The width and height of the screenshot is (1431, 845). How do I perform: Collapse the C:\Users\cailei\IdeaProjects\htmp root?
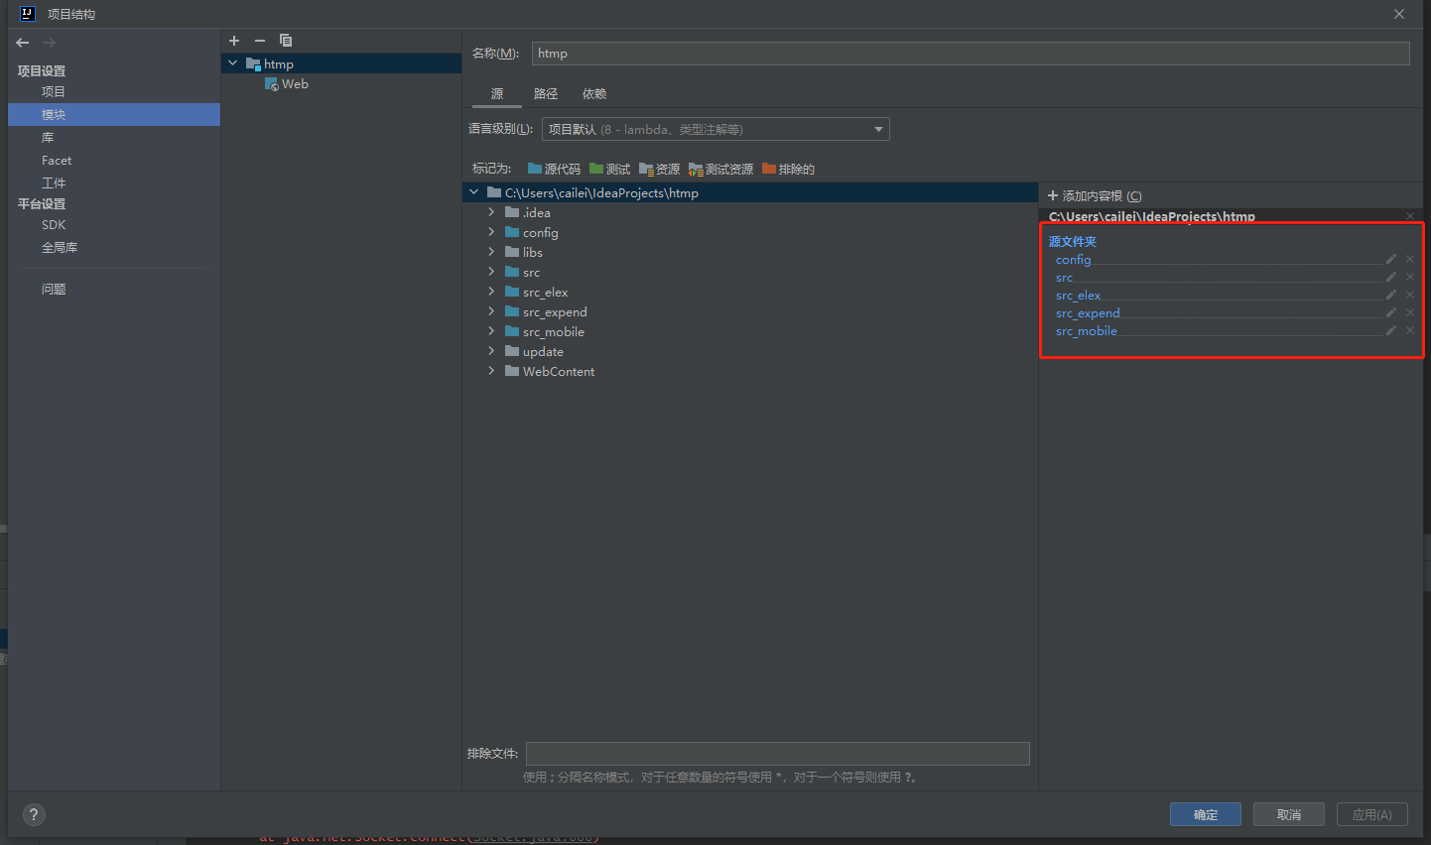(474, 192)
